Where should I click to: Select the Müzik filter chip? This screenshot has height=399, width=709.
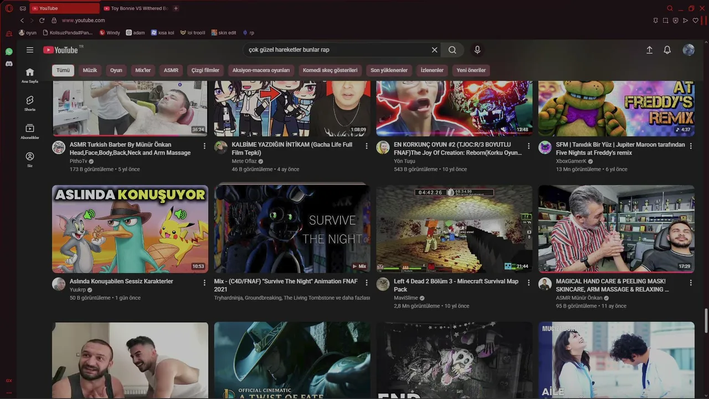point(90,70)
